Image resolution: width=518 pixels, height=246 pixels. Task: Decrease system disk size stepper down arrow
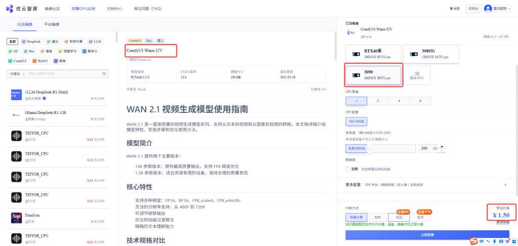click(442, 150)
